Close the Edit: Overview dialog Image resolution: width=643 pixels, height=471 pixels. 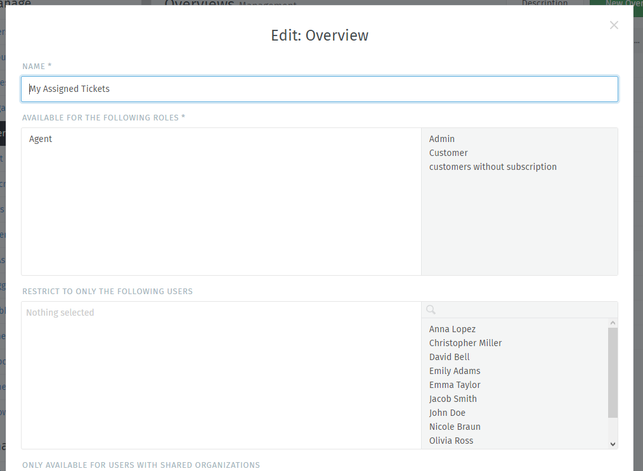point(613,25)
